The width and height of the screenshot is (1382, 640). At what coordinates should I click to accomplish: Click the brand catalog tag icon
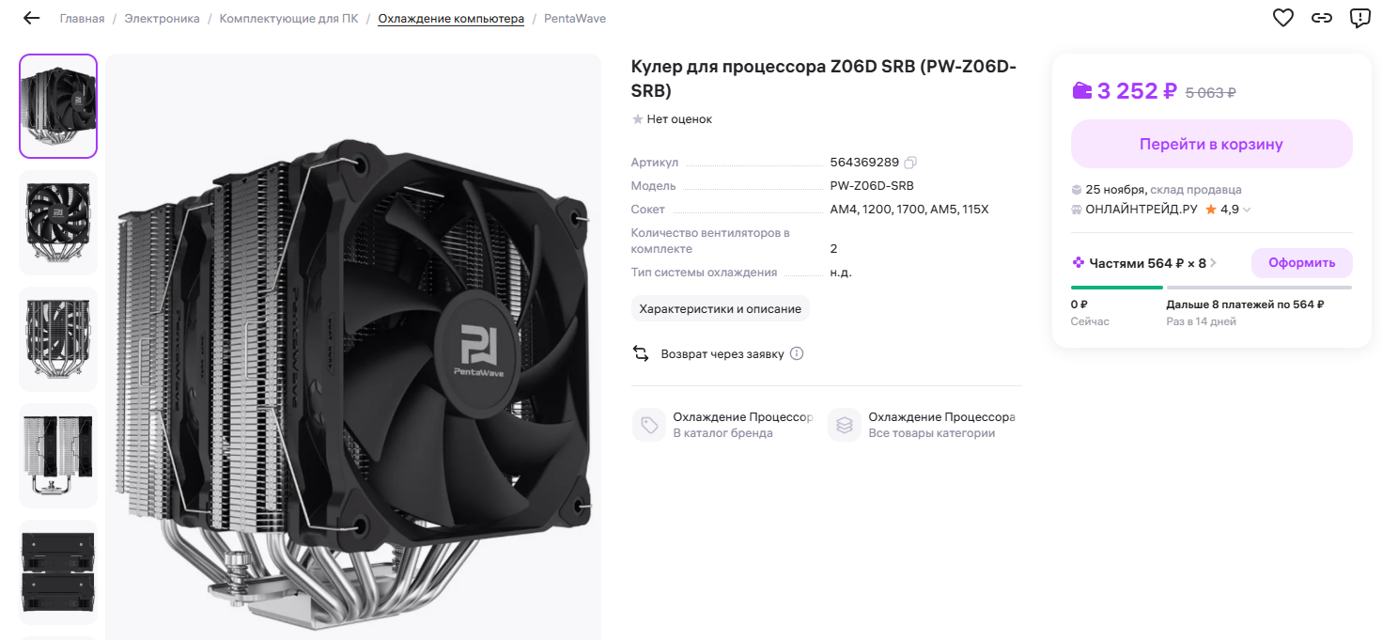click(648, 425)
